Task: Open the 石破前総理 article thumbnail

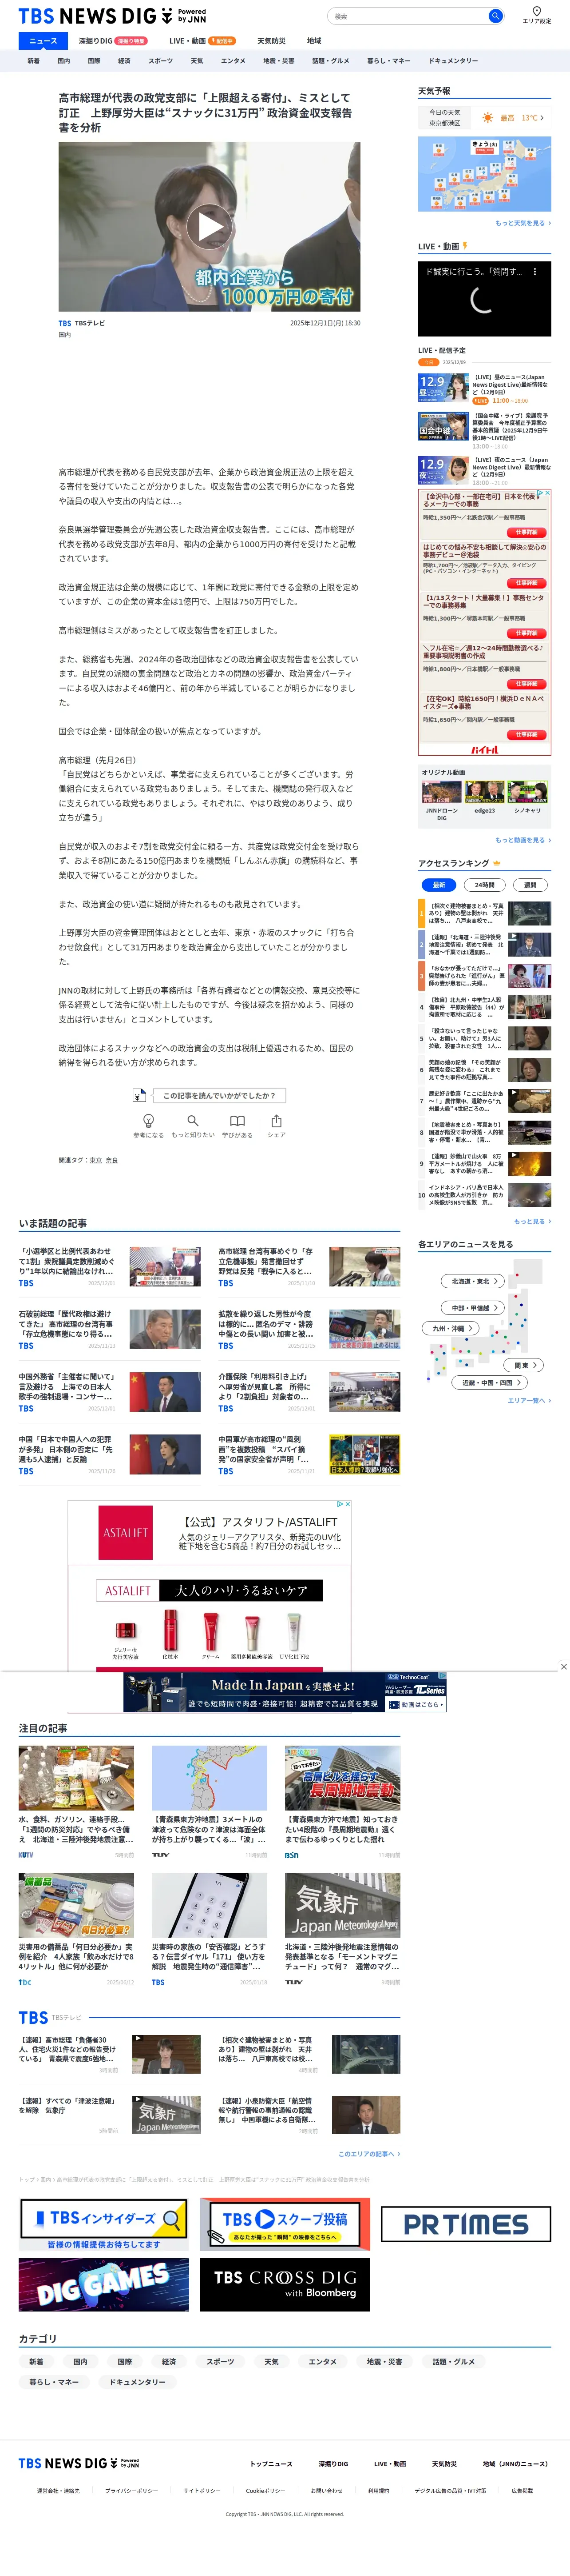Action: (x=165, y=1329)
